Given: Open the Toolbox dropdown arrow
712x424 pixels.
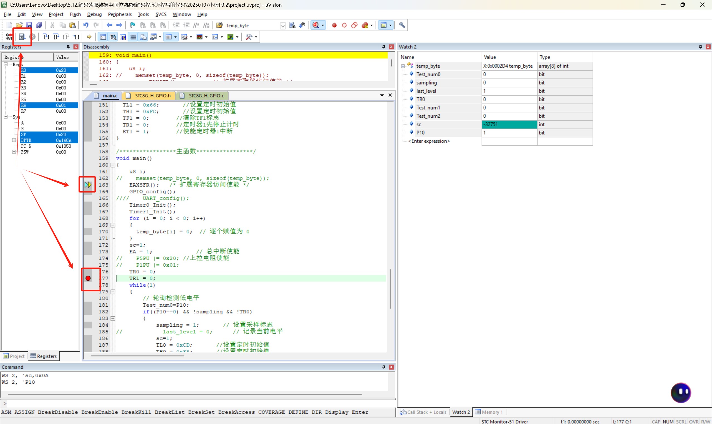Looking at the screenshot, I should point(256,37).
